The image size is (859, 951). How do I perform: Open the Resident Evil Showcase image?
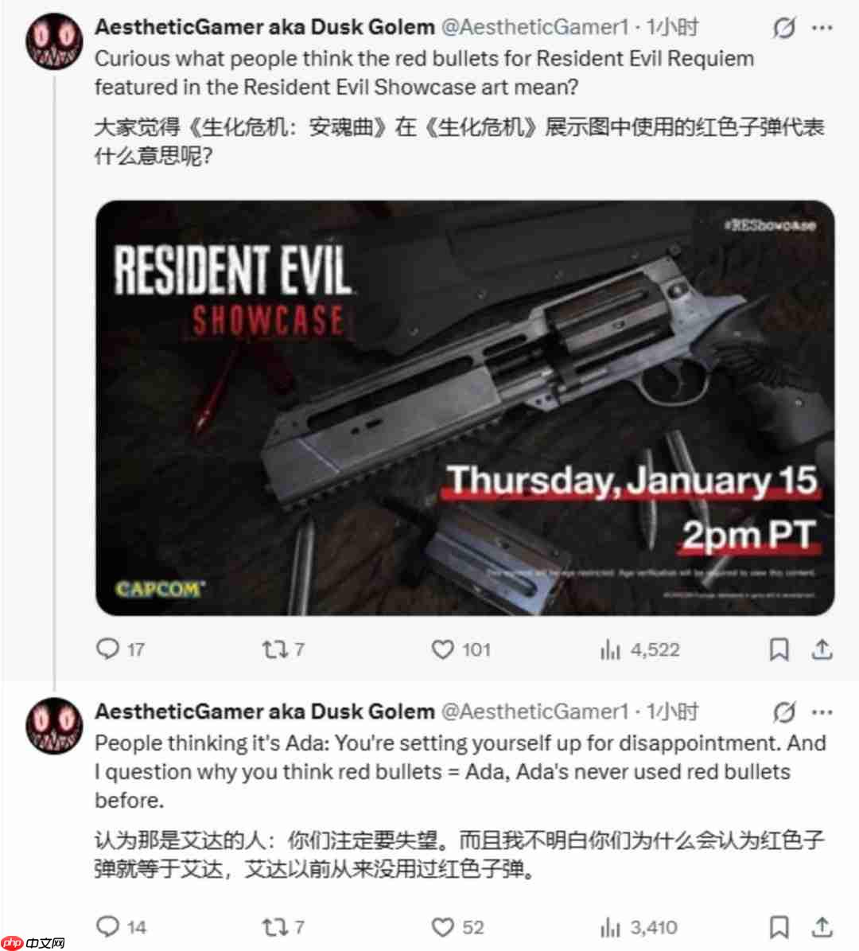tap(465, 408)
